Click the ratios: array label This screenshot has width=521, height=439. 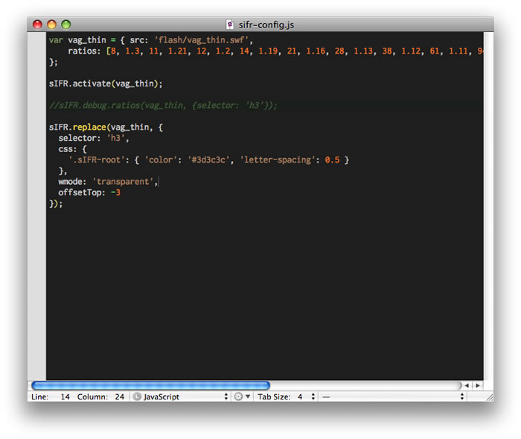click(x=84, y=51)
